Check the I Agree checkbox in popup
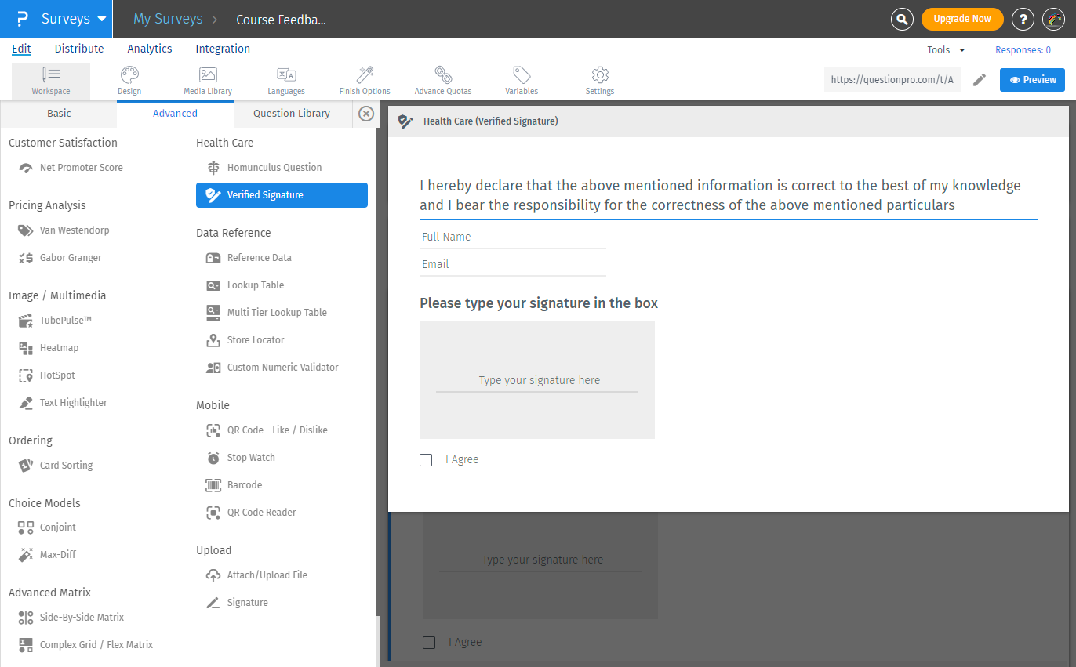 [426, 460]
